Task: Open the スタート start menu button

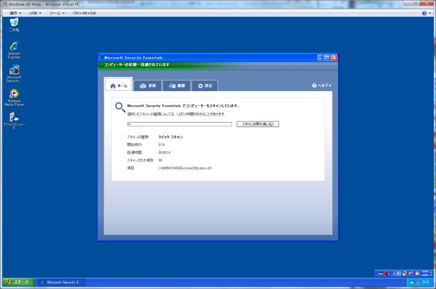Action: (x=19, y=282)
